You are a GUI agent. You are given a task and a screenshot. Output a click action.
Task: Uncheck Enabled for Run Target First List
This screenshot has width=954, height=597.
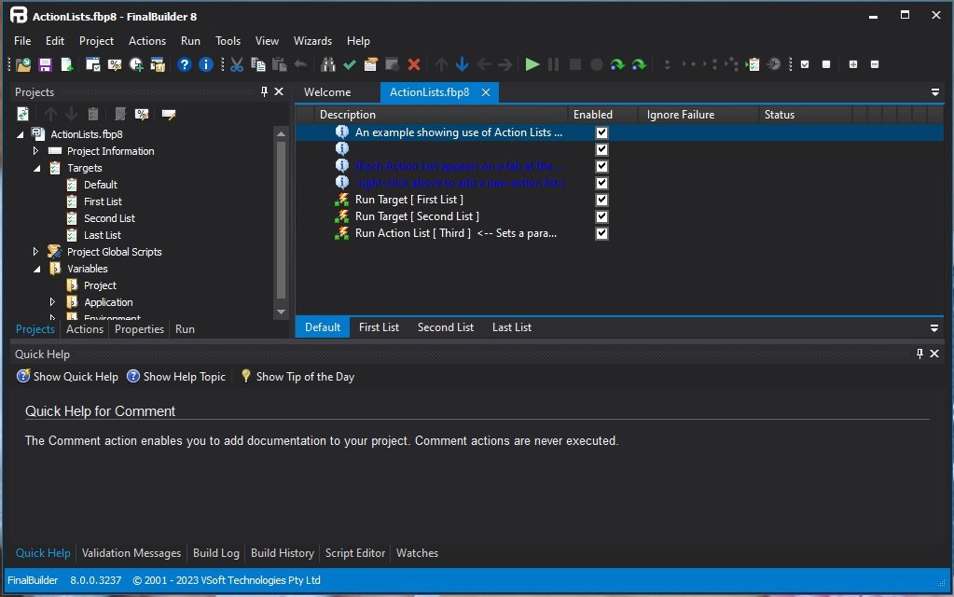point(601,200)
